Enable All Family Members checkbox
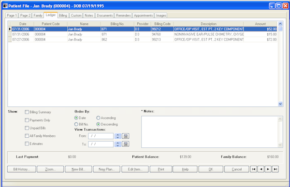 coord(27,136)
